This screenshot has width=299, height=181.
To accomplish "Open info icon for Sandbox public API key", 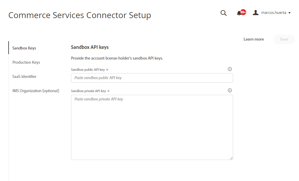I will (230, 69).
